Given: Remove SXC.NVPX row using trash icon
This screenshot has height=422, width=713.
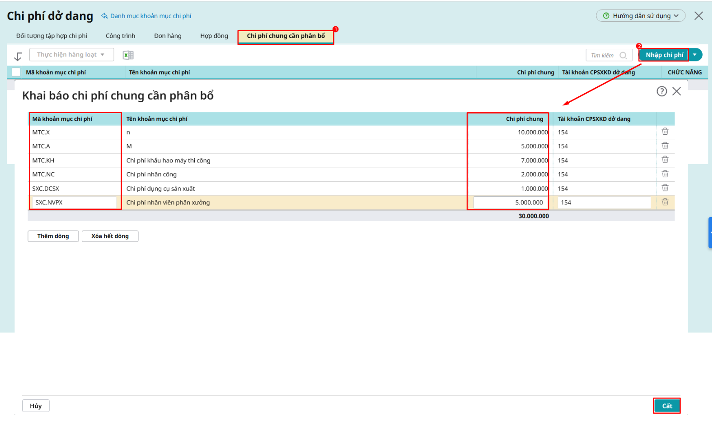Looking at the screenshot, I should click(665, 202).
